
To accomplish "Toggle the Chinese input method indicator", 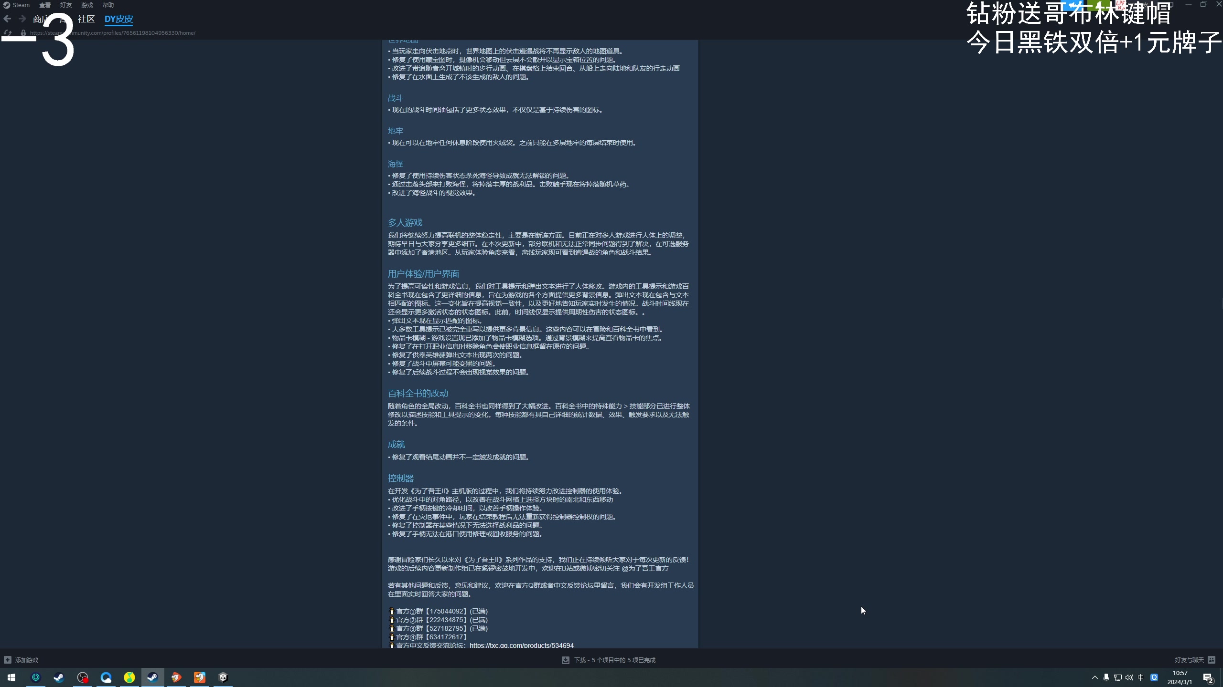I will [x=1141, y=677].
